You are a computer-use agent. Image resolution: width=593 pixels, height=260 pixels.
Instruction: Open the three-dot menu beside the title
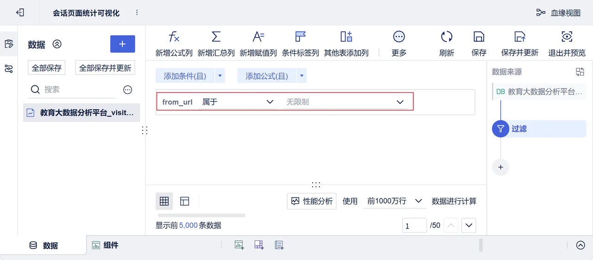click(x=137, y=13)
